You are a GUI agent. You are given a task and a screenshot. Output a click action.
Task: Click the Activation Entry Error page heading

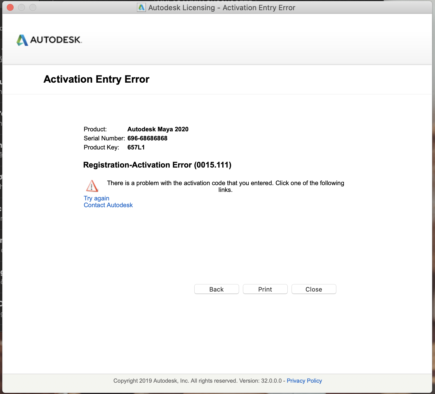96,79
